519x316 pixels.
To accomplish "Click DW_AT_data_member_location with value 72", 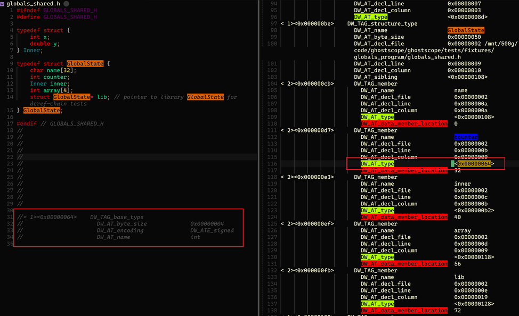I will [x=403, y=310].
